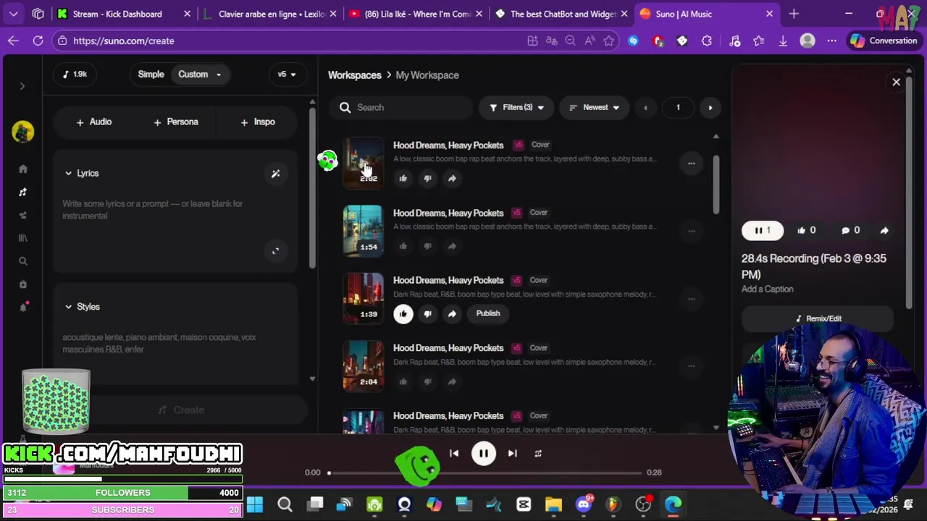
Task: Click the 1.9k credits badge
Action: tap(75, 74)
